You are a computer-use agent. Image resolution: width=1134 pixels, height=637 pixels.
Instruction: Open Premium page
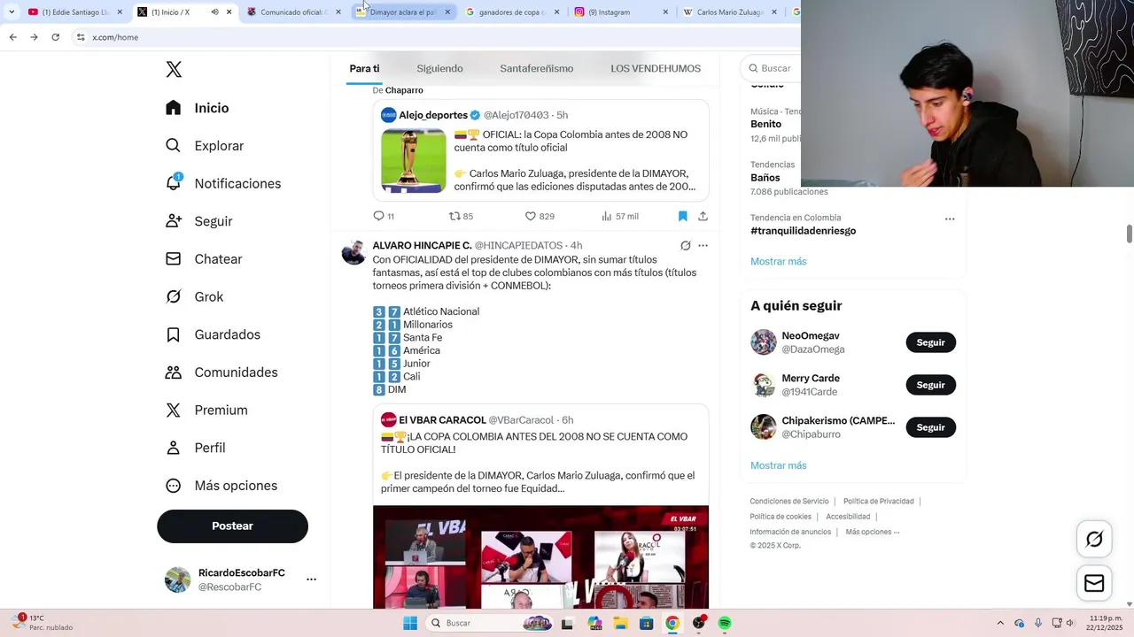point(206,411)
